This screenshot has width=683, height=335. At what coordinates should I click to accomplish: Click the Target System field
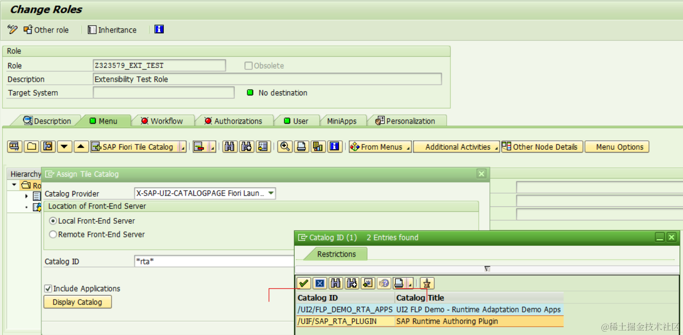pos(164,93)
